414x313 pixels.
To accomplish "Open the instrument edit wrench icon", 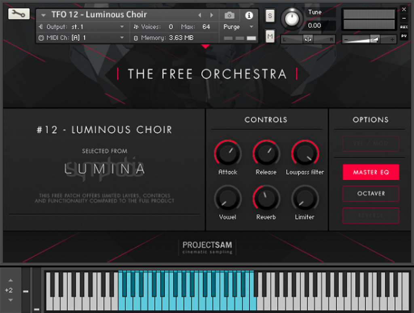I will point(18,13).
